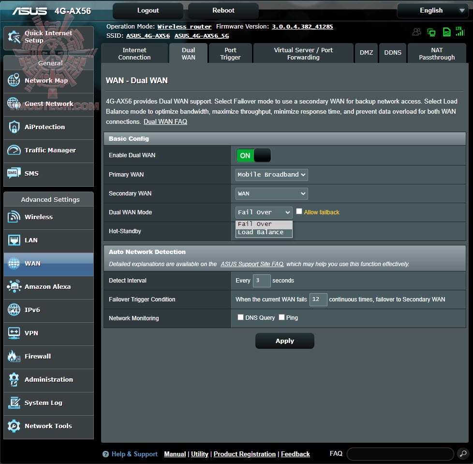
Task: Select Fail Over option in the open list
Action: coord(264,224)
